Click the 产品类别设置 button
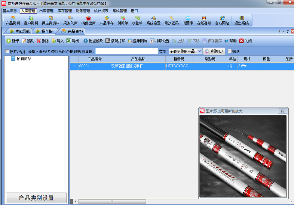 (36, 198)
